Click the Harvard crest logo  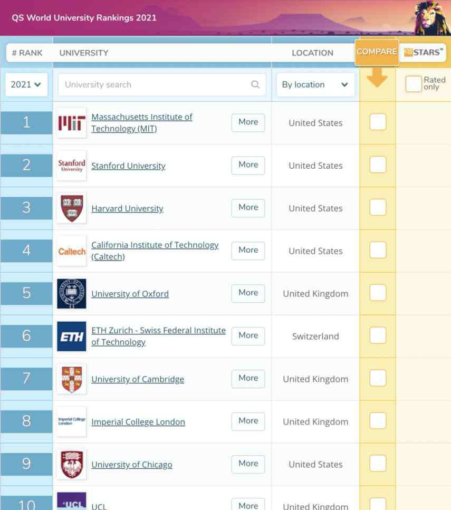(72, 208)
